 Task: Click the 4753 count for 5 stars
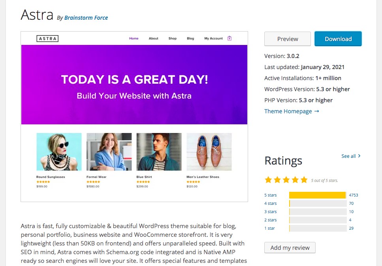(x=354, y=195)
